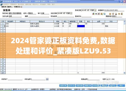Screen dimensions: 126x91
Task: Click product code '2202' in row 1
Action: [x=10, y=24]
